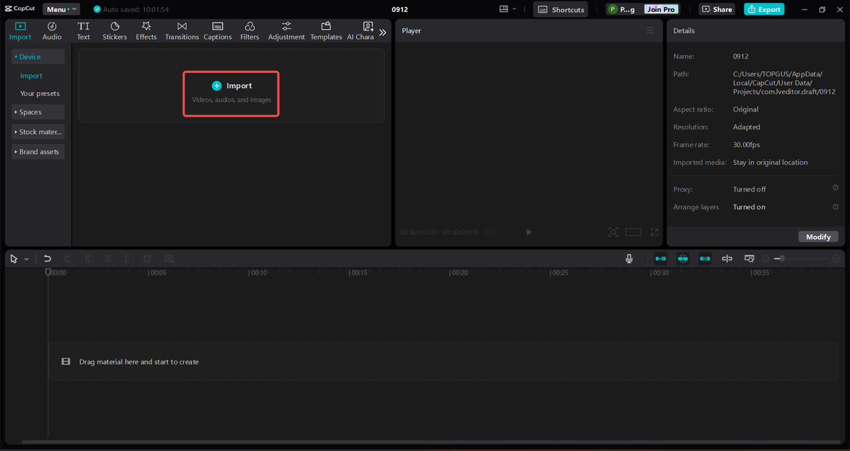The width and height of the screenshot is (850, 451).
Task: Open the Player hamburger menu
Action: tap(650, 31)
